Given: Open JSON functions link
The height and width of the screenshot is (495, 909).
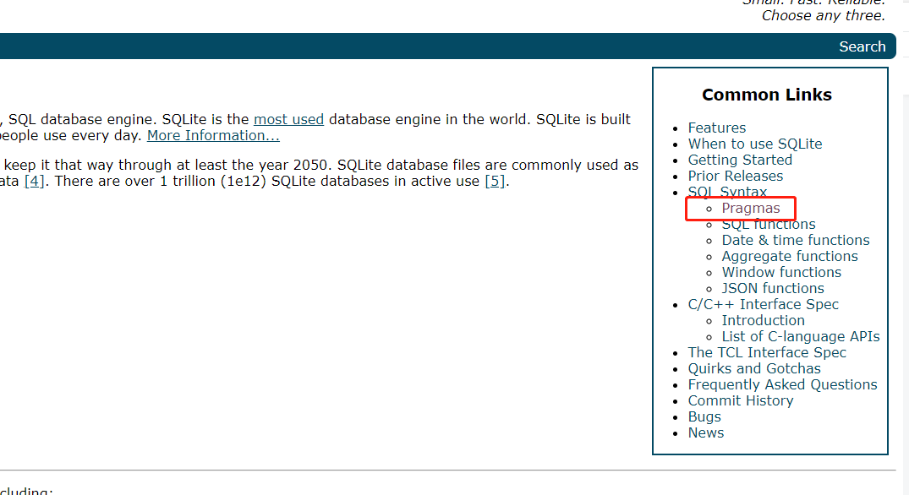Looking at the screenshot, I should [772, 288].
